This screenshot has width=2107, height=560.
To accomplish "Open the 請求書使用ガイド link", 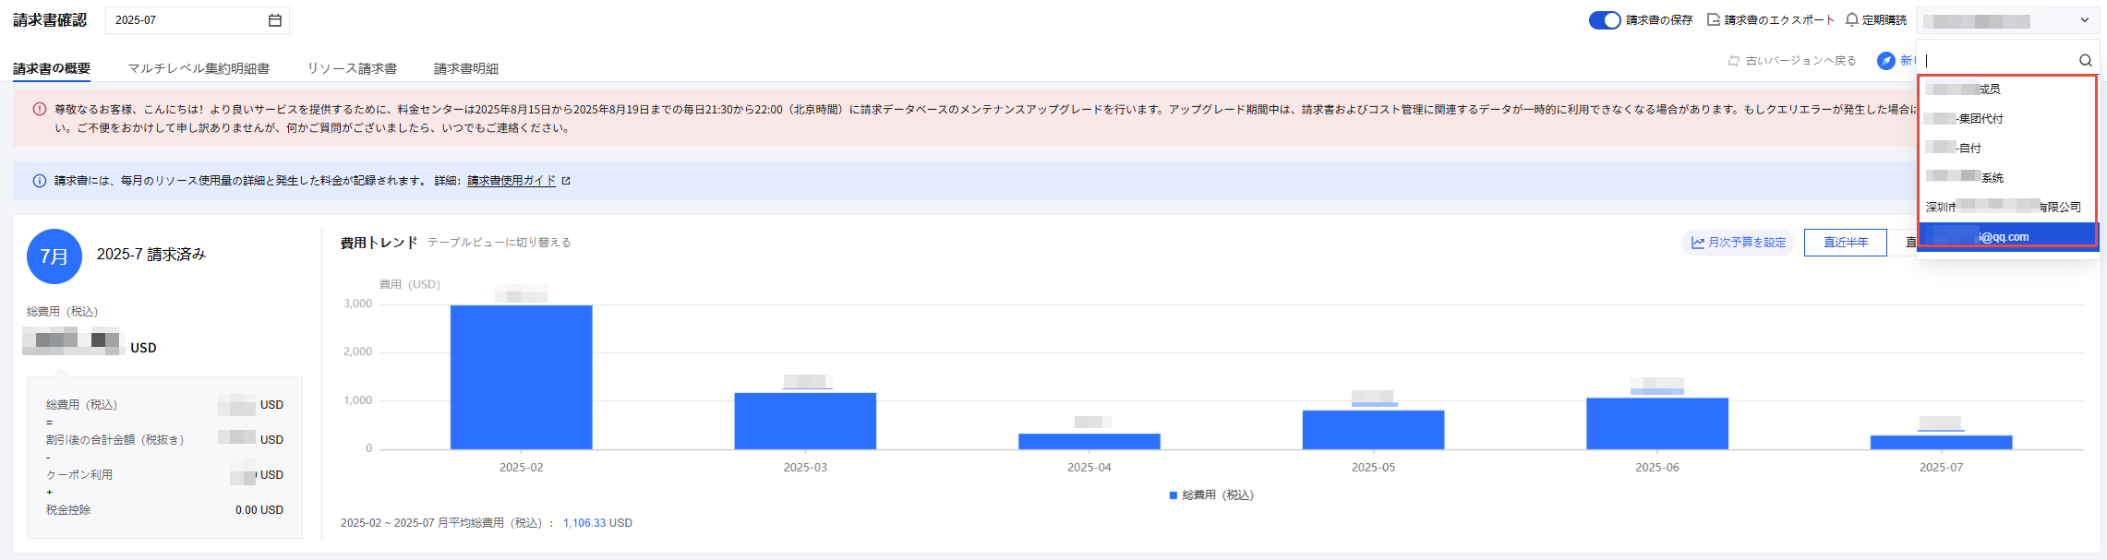I will 511,181.
